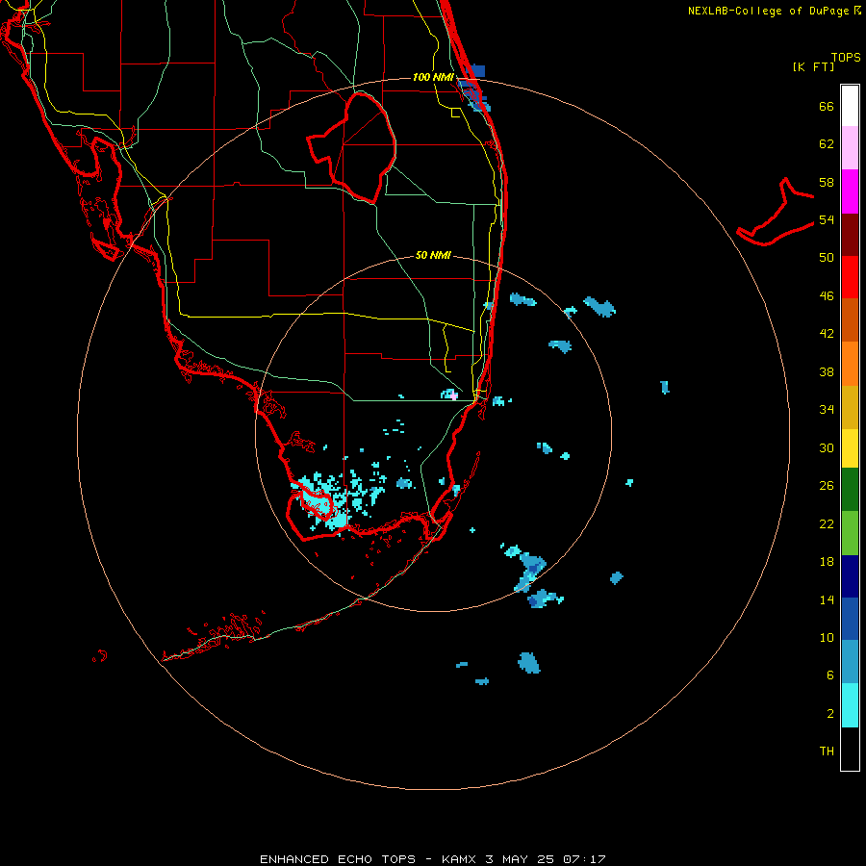This screenshot has height=866, width=866.
Task: Click the navy blue legend swatch
Action: (x=850, y=576)
